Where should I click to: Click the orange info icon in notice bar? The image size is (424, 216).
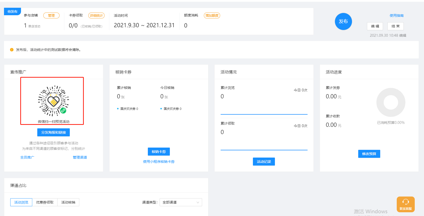click(12, 50)
